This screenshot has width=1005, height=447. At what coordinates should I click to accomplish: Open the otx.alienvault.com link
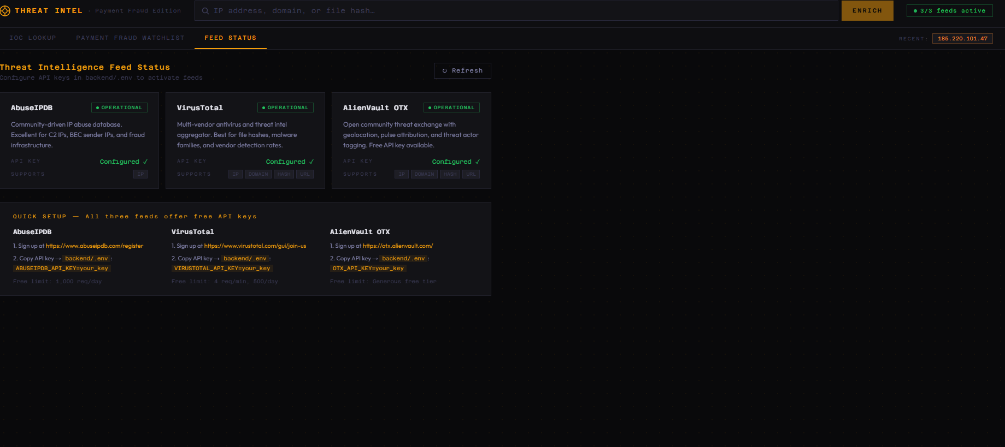click(398, 246)
